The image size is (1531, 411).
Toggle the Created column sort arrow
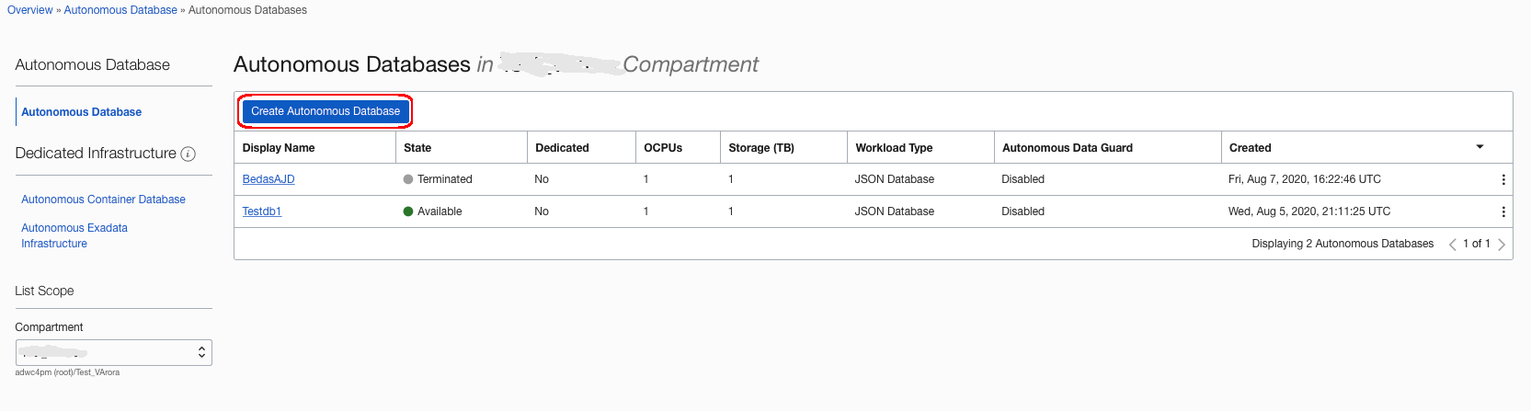pos(1480,147)
